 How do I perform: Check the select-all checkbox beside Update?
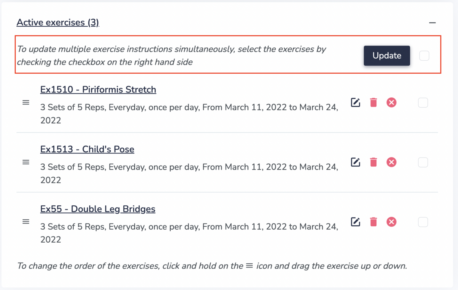[424, 56]
